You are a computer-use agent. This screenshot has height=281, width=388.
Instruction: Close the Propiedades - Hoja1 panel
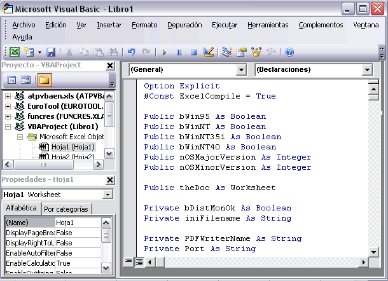[x=110, y=180]
